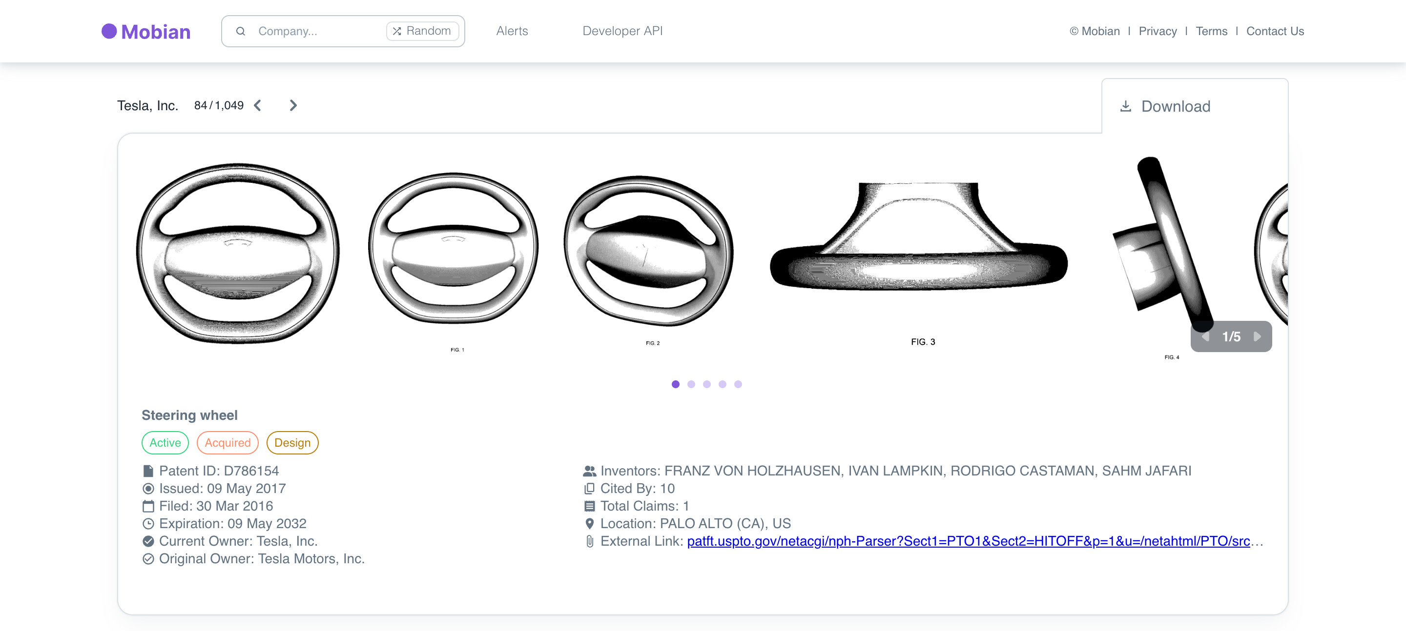Open the Developer API page
The width and height of the screenshot is (1406, 631).
point(622,31)
